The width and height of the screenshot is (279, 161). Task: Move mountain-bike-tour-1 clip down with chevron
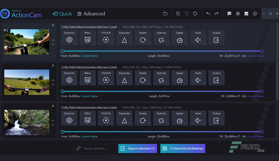point(53,44)
